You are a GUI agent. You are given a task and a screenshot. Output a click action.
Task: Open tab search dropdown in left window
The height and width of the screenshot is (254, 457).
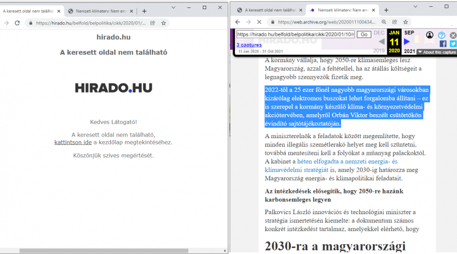(x=174, y=7)
